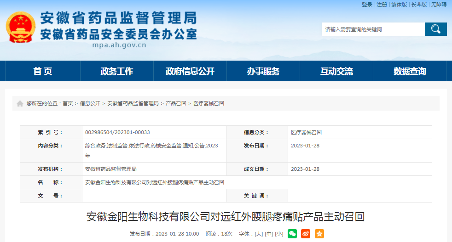Click breadcrumb link 首页
This screenshot has width=452, height=242.
point(68,103)
